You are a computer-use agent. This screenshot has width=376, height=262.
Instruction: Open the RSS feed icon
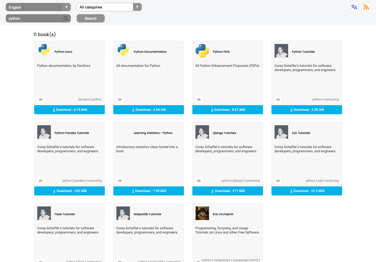click(x=366, y=7)
